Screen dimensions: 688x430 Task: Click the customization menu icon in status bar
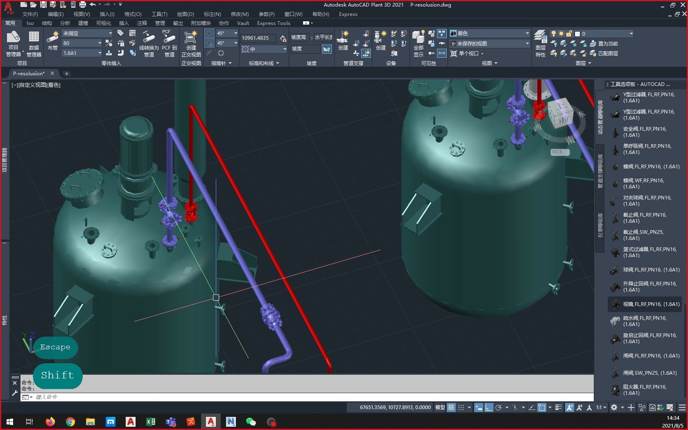pyautogui.click(x=682, y=407)
